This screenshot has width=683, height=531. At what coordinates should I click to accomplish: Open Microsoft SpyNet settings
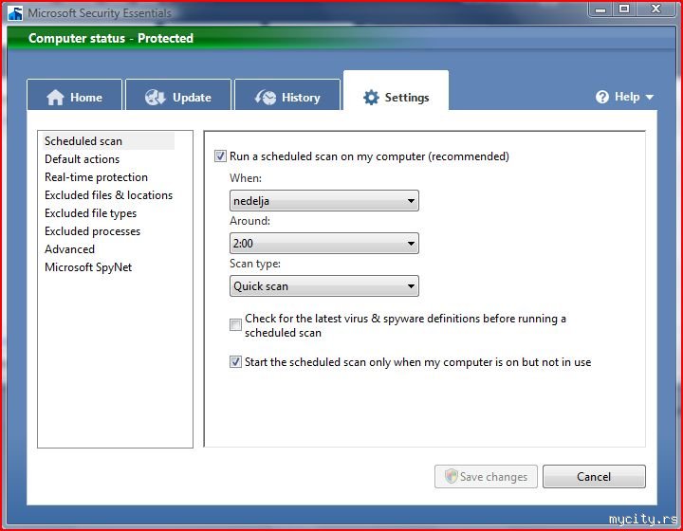coord(88,267)
